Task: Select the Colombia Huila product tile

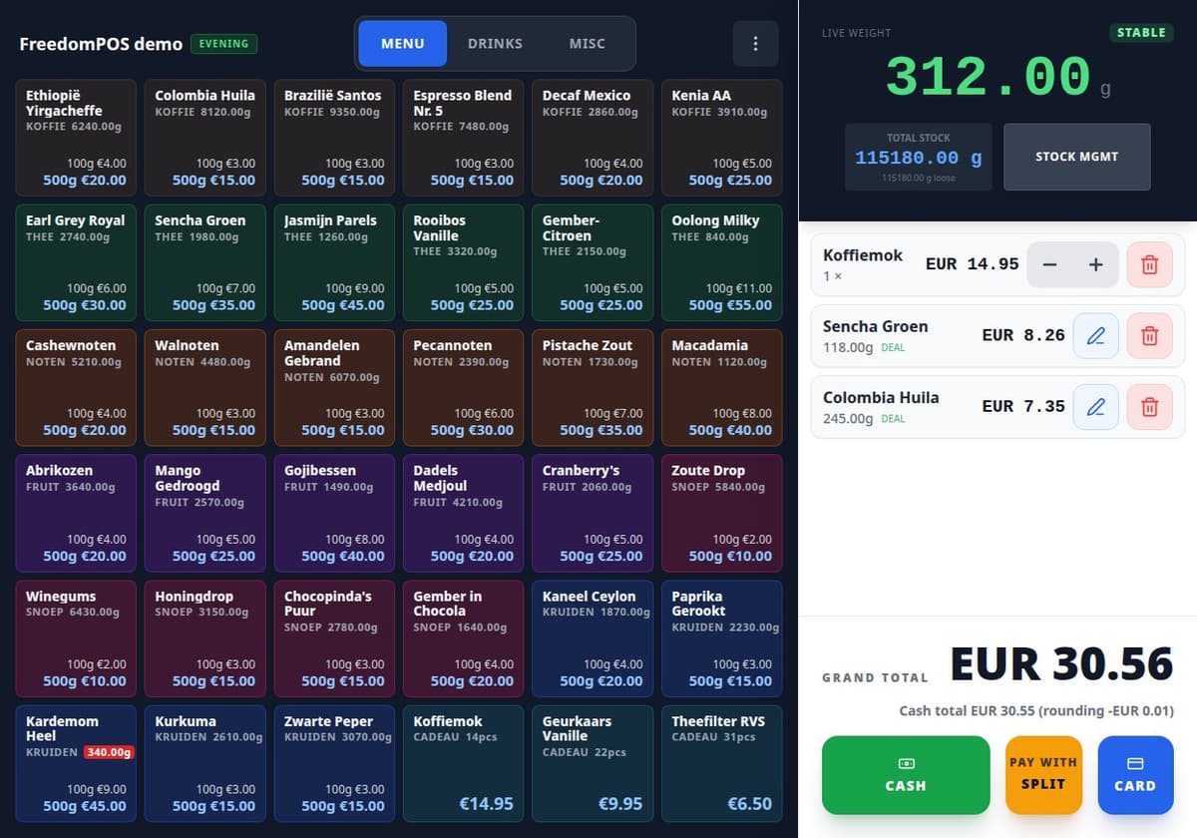Action: [x=205, y=138]
